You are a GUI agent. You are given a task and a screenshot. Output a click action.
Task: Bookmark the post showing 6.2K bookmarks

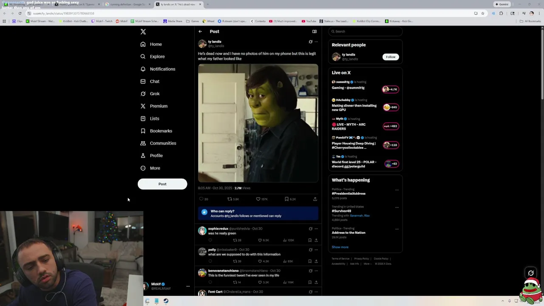pyautogui.click(x=287, y=199)
